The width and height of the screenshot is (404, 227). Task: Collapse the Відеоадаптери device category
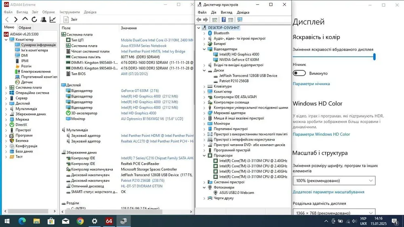[204, 49]
